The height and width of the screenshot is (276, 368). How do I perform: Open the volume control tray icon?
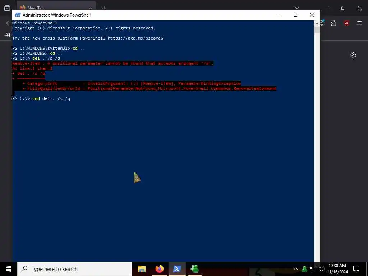(321, 269)
